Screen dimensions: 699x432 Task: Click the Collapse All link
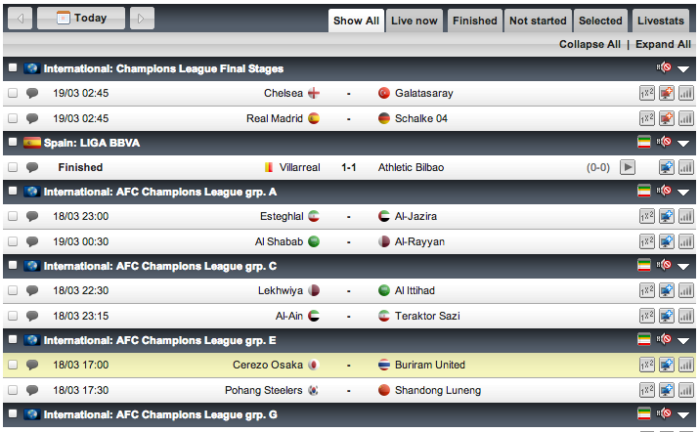[590, 44]
